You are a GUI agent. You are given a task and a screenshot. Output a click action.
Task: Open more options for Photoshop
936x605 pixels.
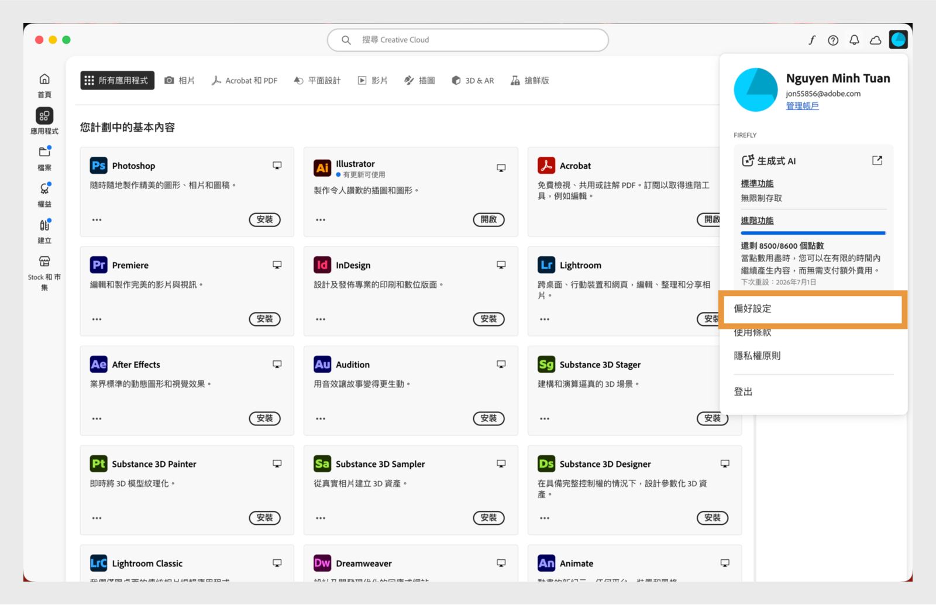(97, 220)
